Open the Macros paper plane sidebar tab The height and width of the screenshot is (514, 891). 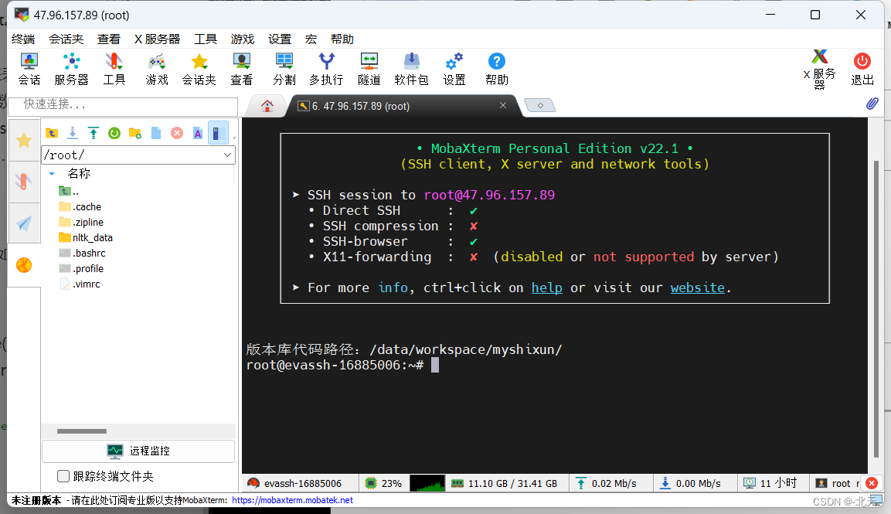[x=24, y=223]
